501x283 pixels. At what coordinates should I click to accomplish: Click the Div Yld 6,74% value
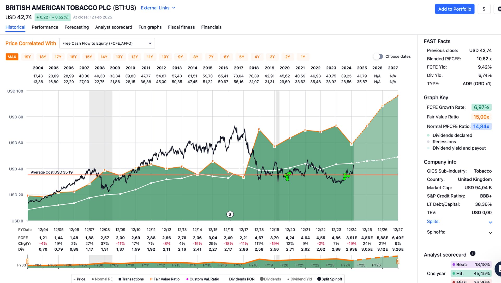point(485,75)
